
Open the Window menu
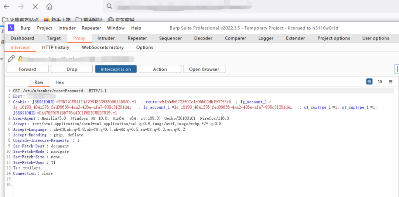click(x=116, y=28)
